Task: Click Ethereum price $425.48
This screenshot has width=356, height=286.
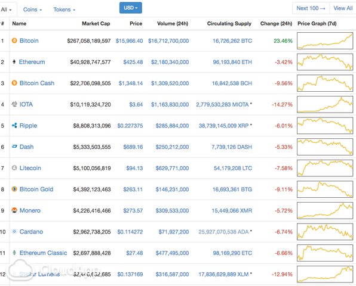Action: click(x=133, y=62)
